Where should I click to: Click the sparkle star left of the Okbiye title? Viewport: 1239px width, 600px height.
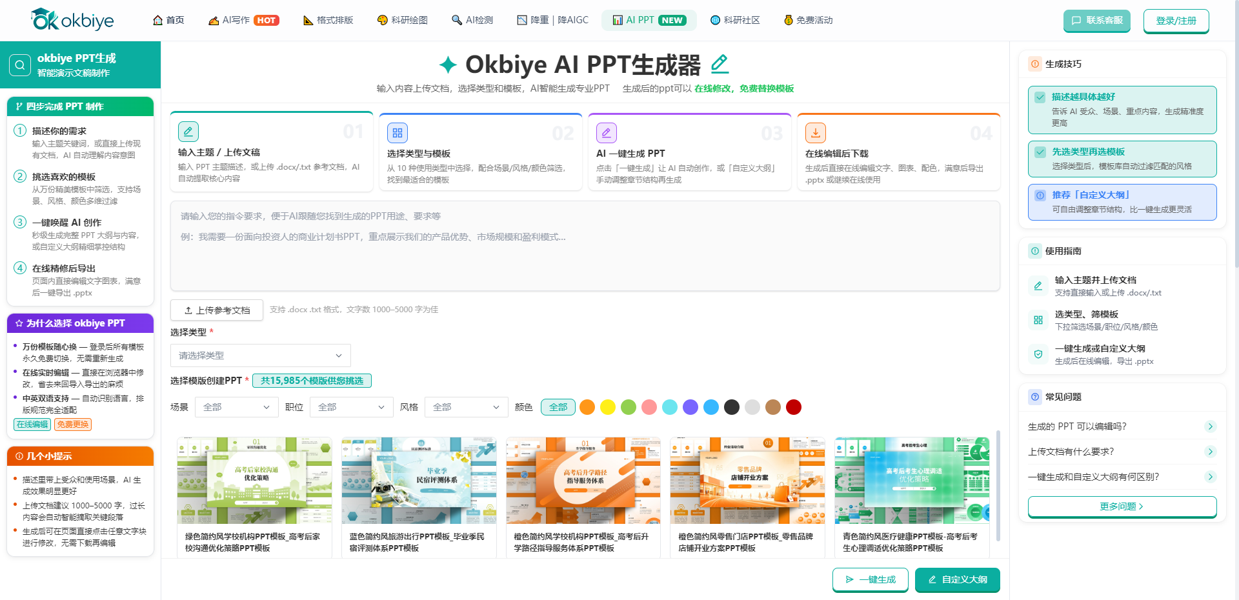[448, 65]
